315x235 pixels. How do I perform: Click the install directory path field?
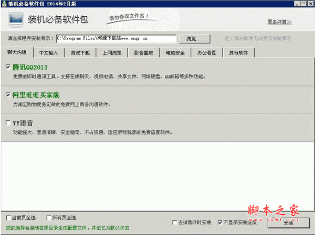pos(116,38)
